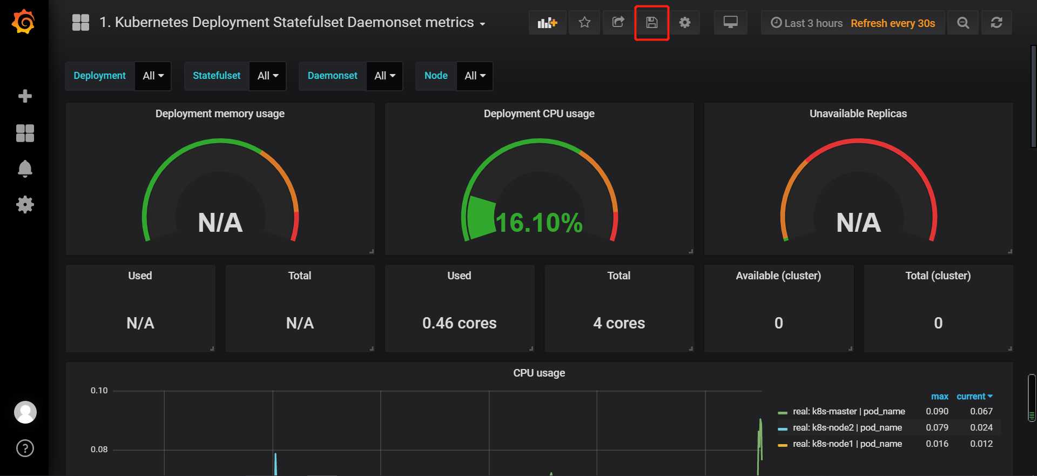The image size is (1037, 476).
Task: Open the Alerting bell icon
Action: pos(25,169)
